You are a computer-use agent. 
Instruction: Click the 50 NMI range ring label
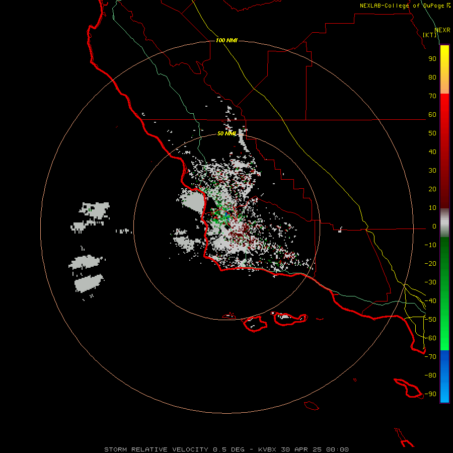(227, 133)
